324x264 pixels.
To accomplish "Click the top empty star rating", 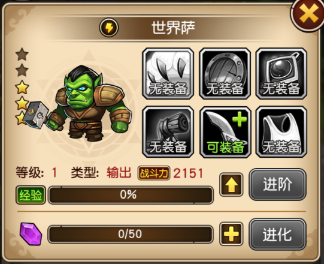I will pos(22,54).
